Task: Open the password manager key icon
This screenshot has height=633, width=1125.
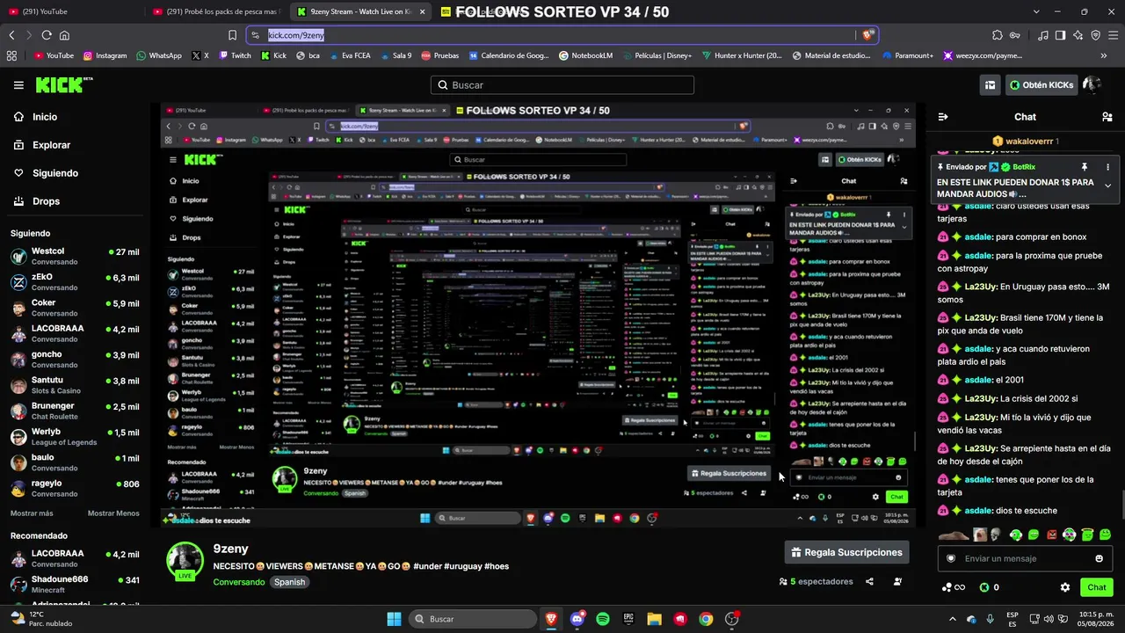Action: [x=1015, y=35]
